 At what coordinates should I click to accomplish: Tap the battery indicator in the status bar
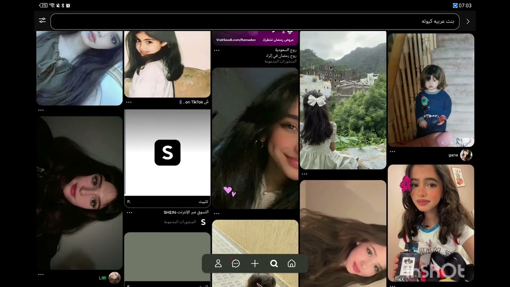(43, 6)
